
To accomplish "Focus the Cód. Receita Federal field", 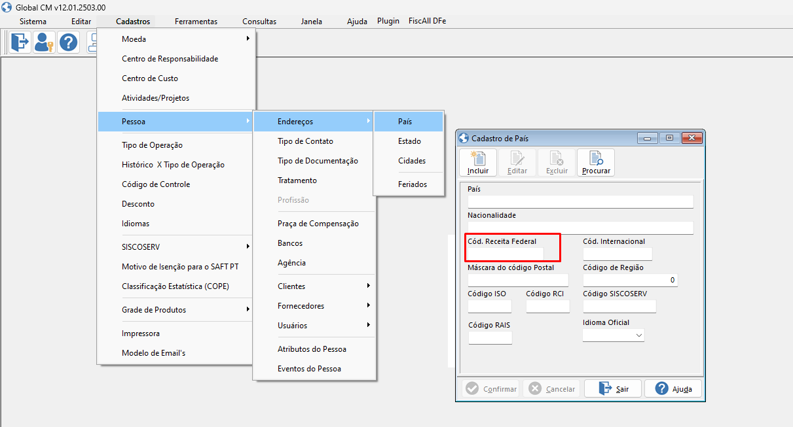I will (x=506, y=254).
